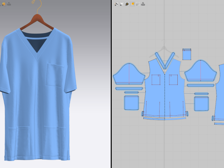Click the lower left pocket on 3D garment
The height and width of the screenshot is (168, 224).
19,141
